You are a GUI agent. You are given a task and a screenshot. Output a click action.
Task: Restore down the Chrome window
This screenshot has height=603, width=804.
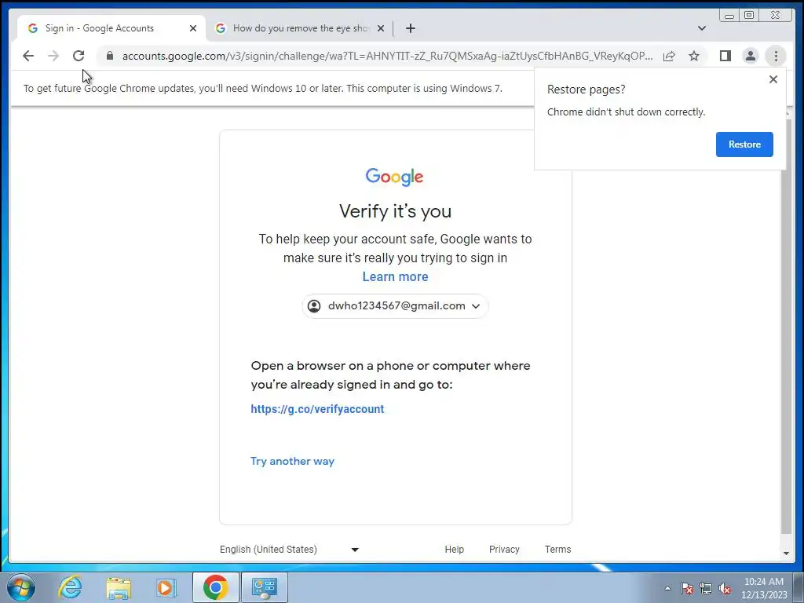click(x=749, y=15)
